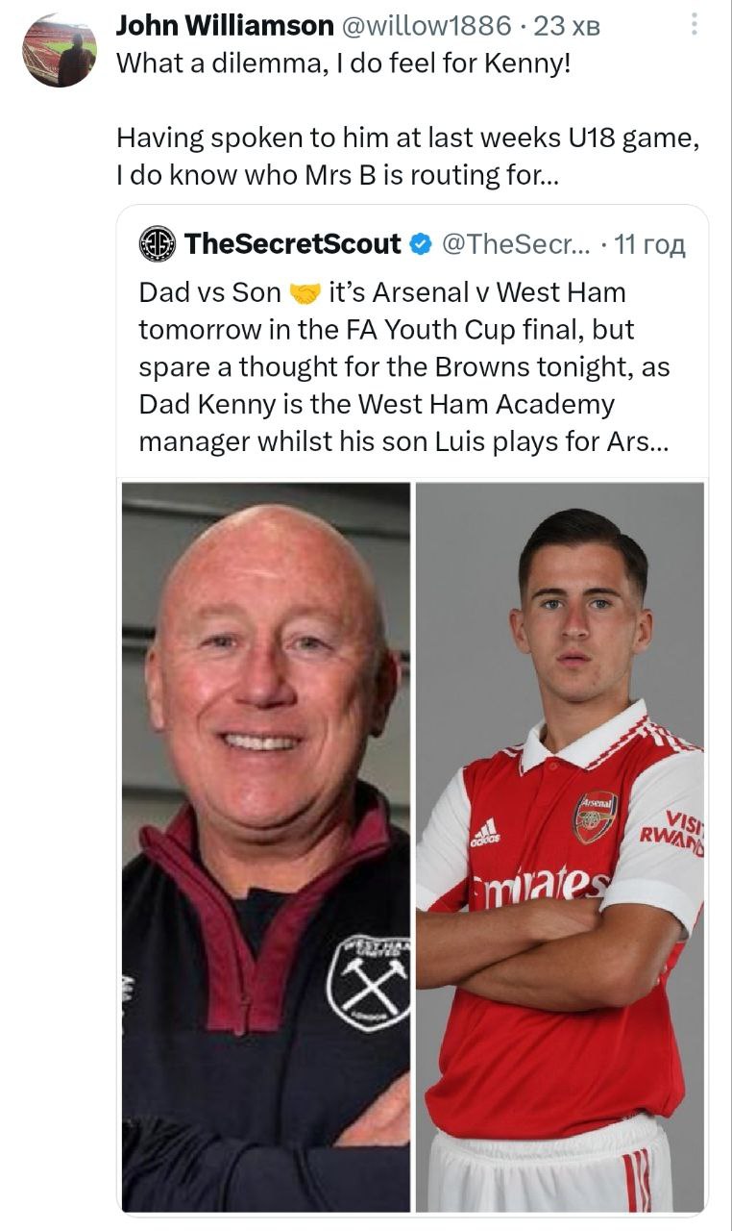This screenshot has height=1231, width=732.
Task: Click the truncated @TheSecr... handle
Action: [x=516, y=244]
